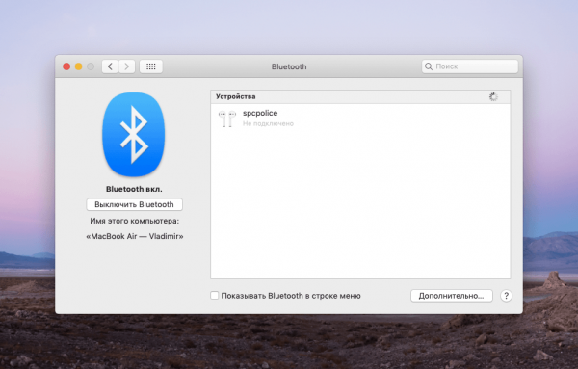The width and height of the screenshot is (578, 369).
Task: Focus the Поиск search field
Action: click(470, 66)
